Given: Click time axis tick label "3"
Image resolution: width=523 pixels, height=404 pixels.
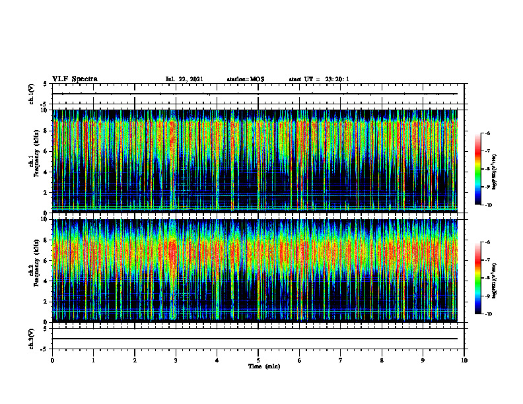Looking at the screenshot, I should point(176,360).
